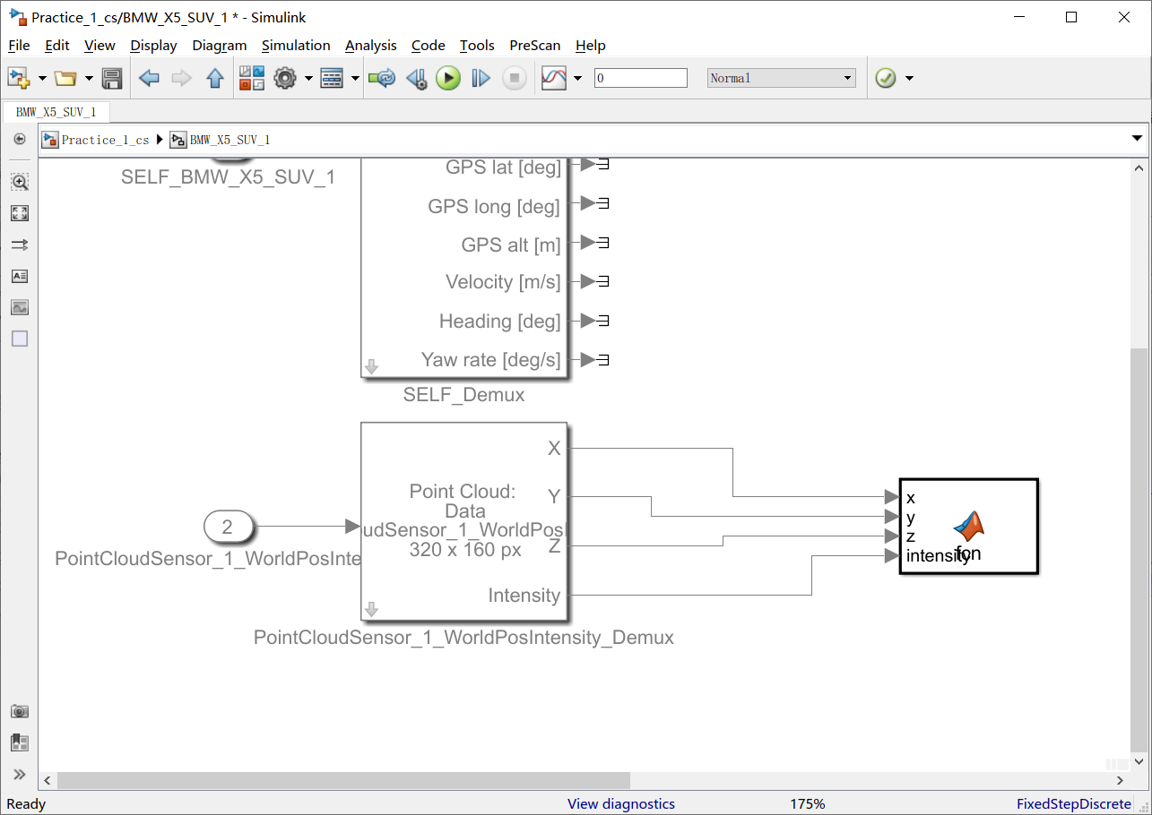Click the simulation stop time field
Screen dimensions: 1152x815
pos(641,78)
